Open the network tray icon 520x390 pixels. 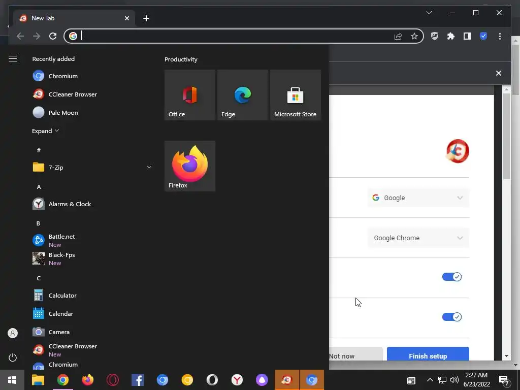pos(442,380)
